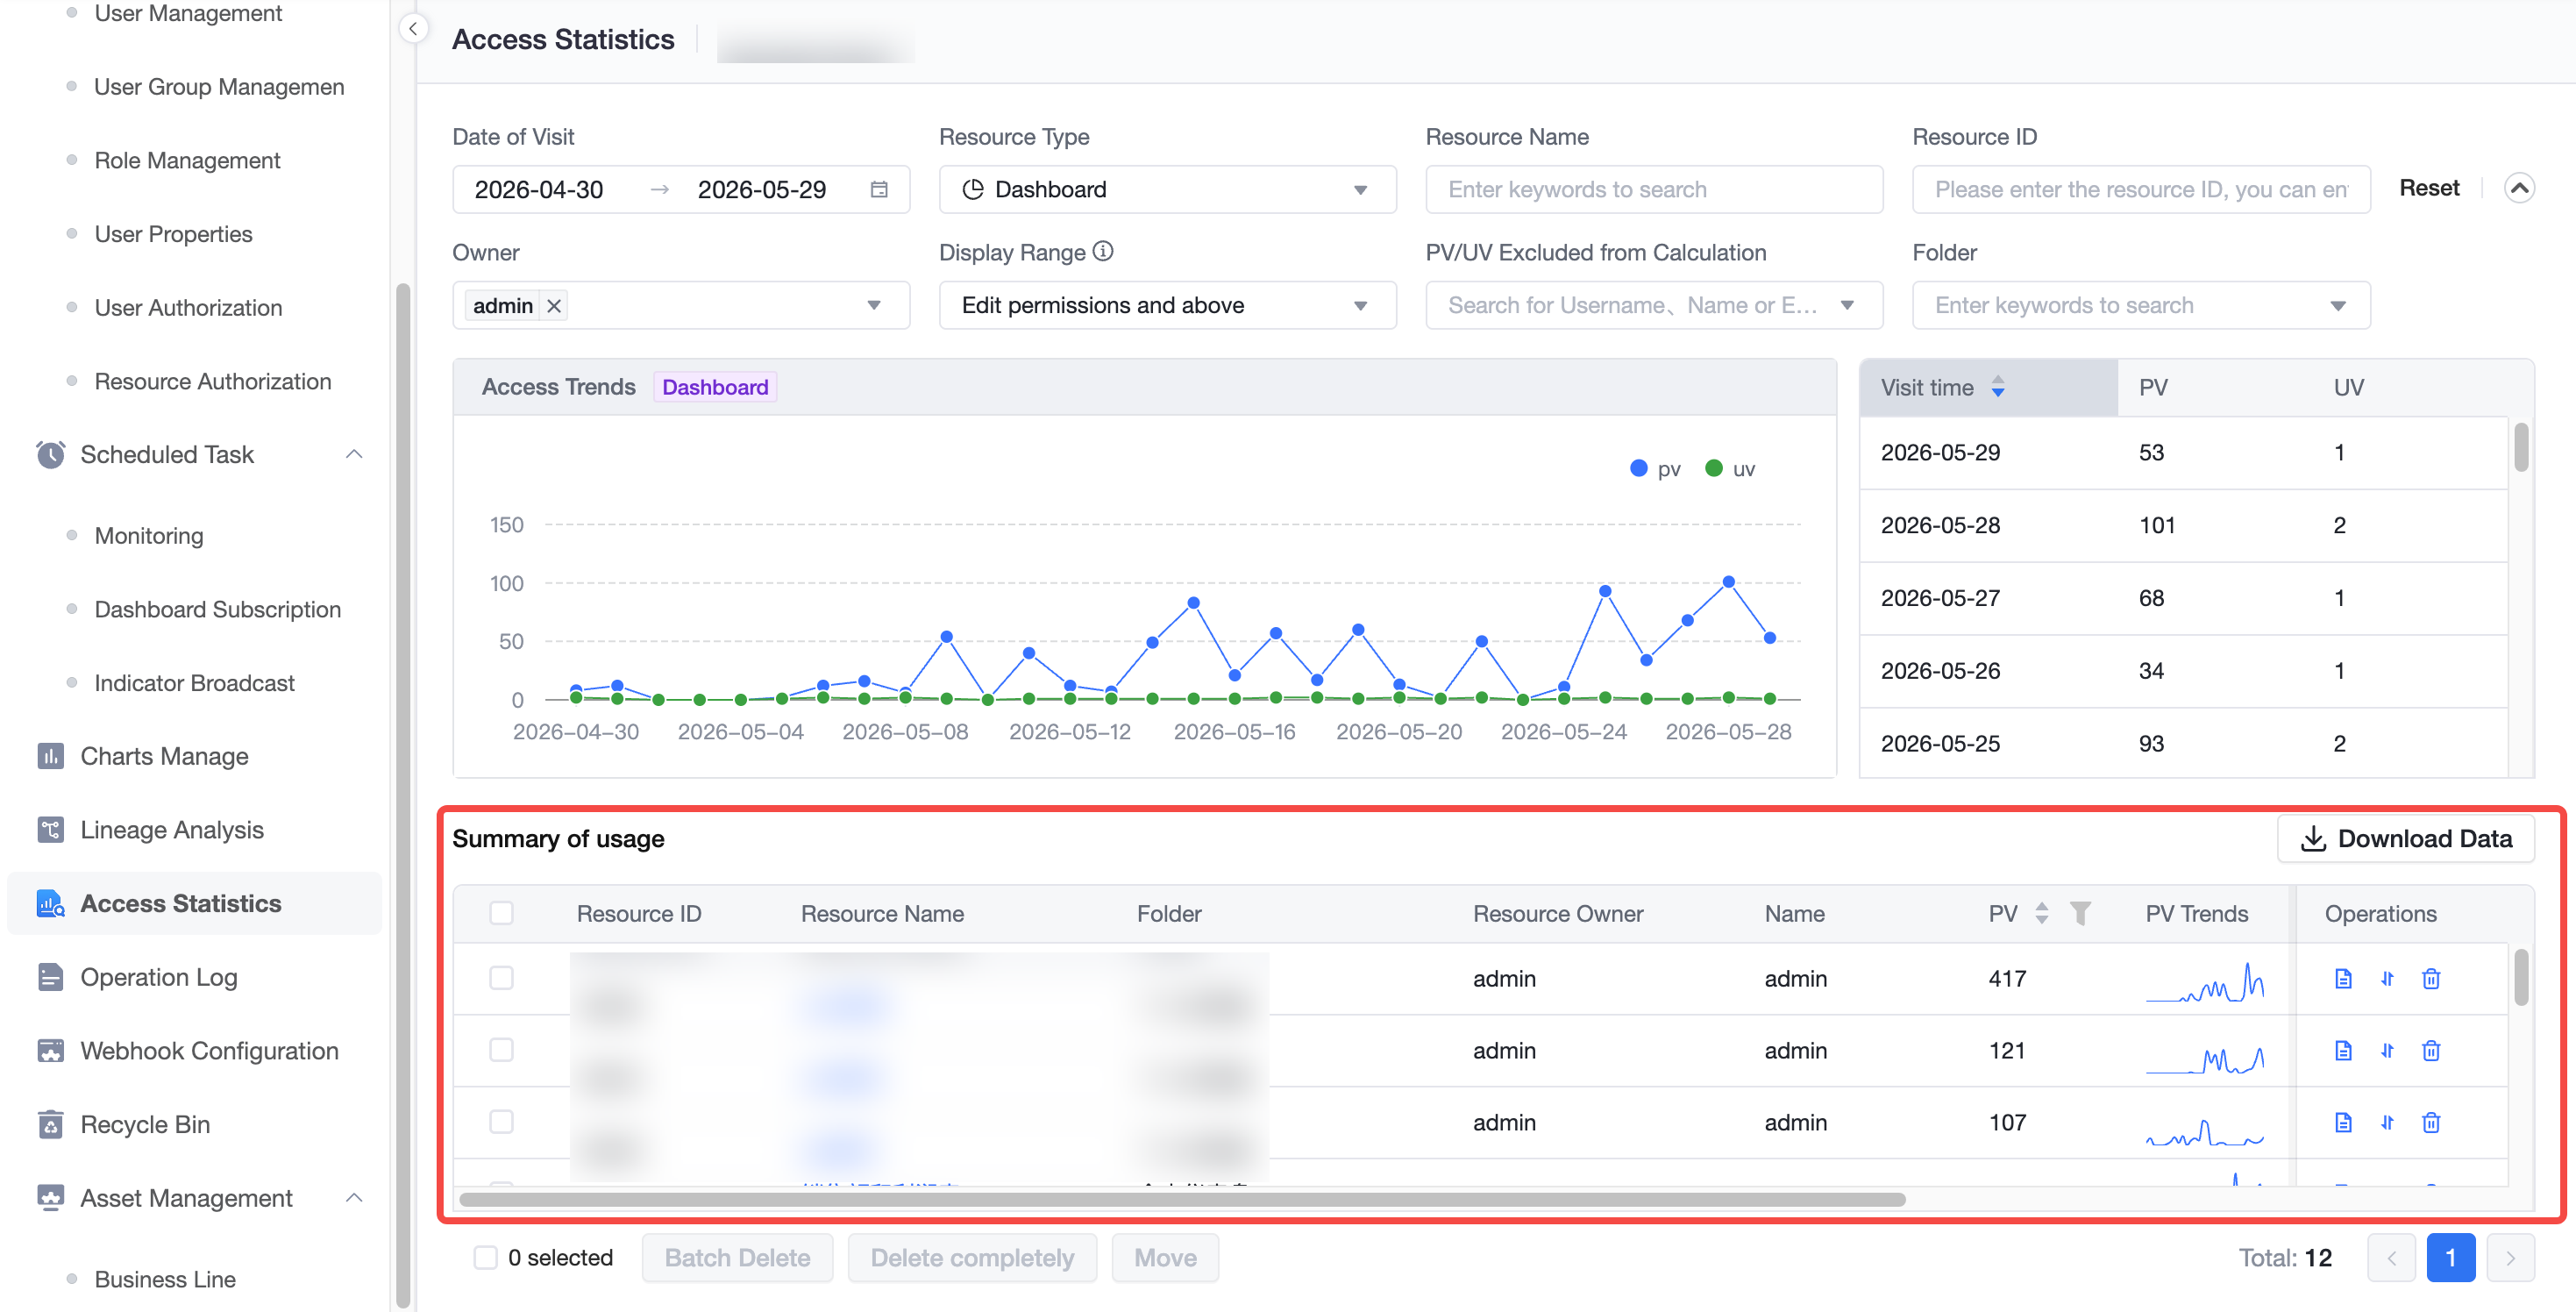Tick the checkbox for the 417 PV row
The image size is (2576, 1312).
(501, 978)
